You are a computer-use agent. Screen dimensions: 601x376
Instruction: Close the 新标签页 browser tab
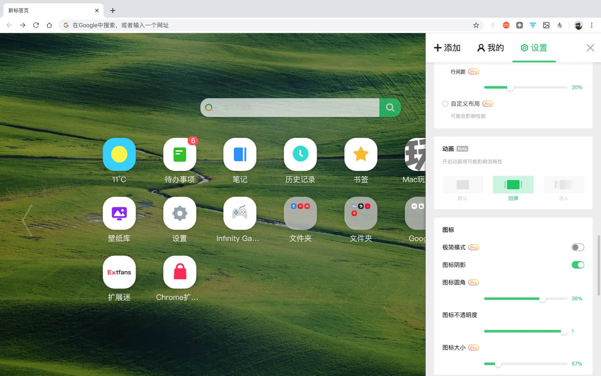(x=97, y=10)
